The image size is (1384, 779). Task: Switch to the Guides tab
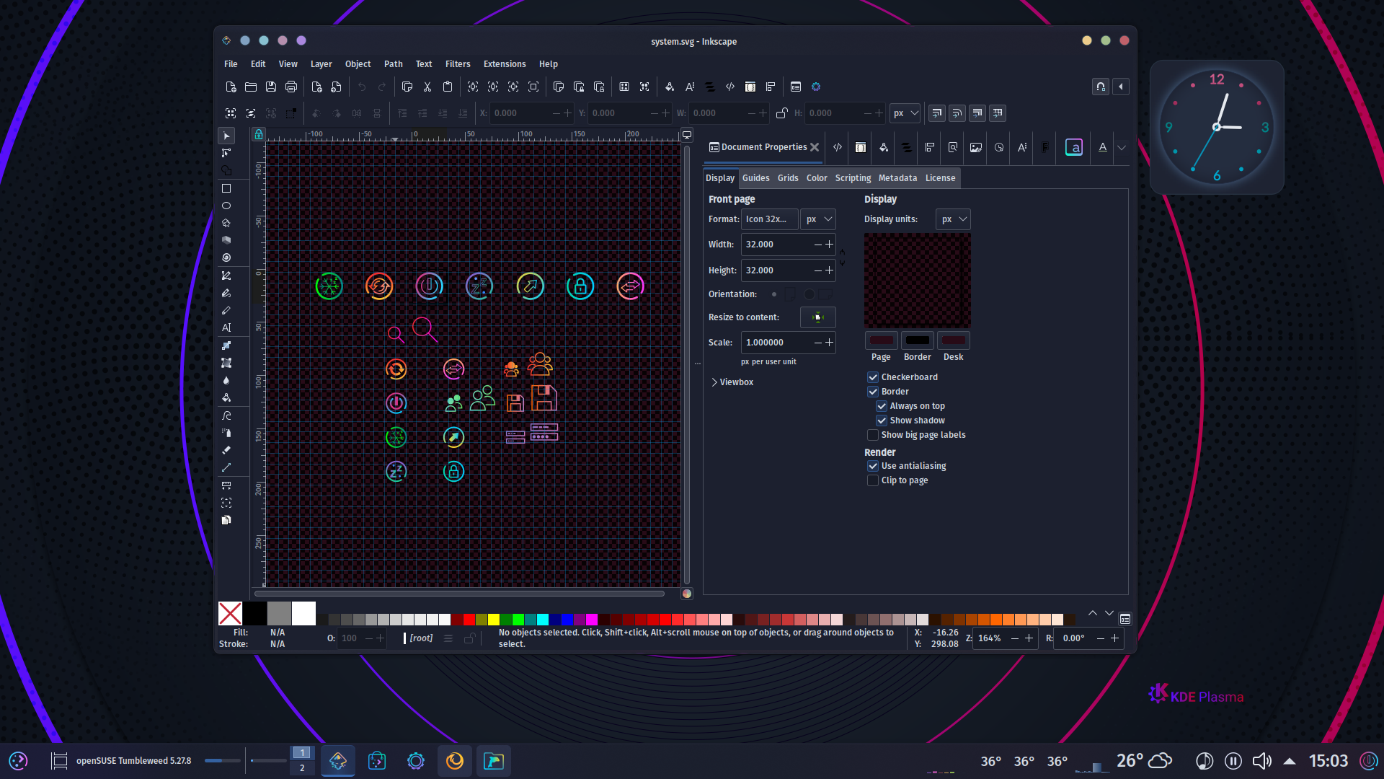click(756, 178)
